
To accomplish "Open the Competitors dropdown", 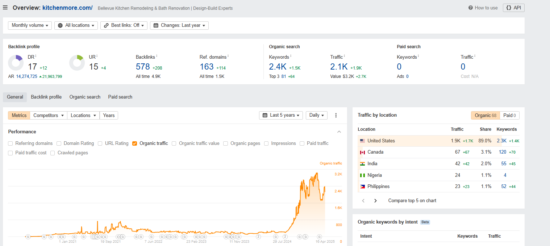I will point(49,116).
